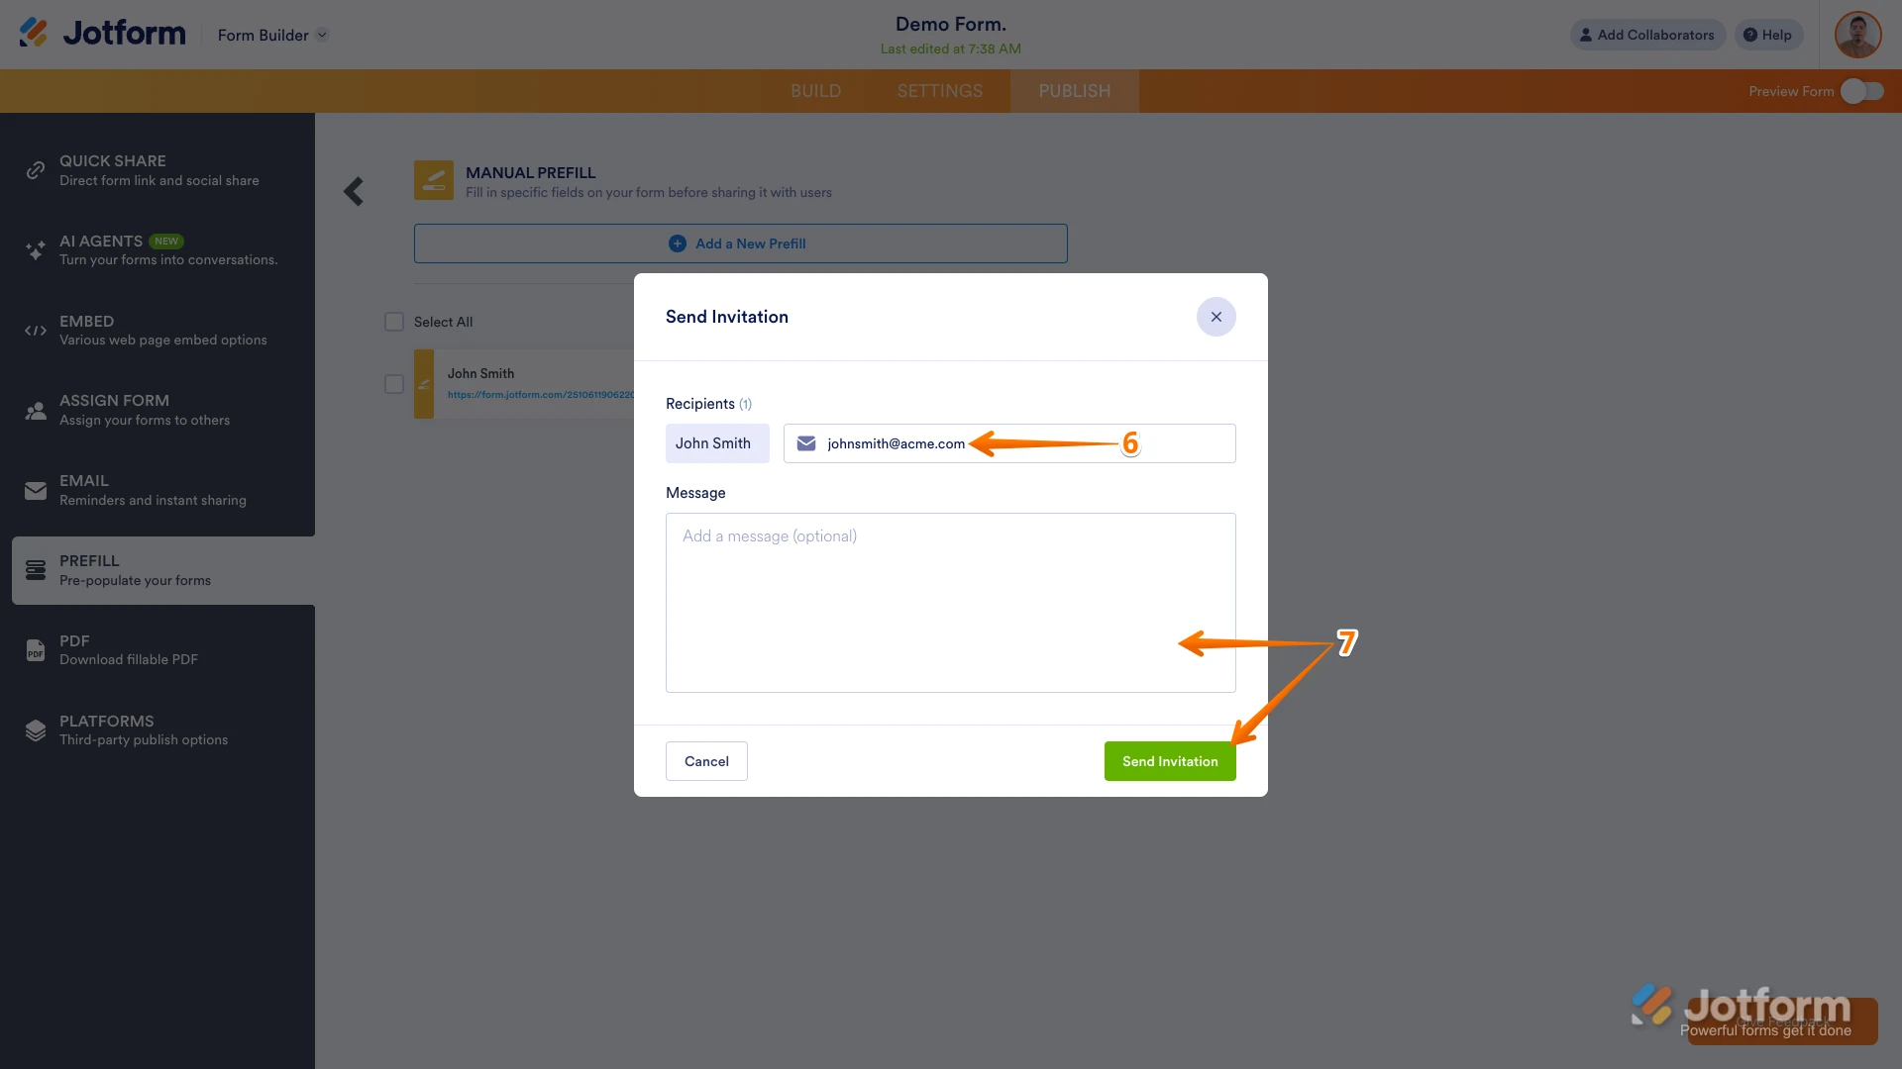Click the PDF file icon

36,650
